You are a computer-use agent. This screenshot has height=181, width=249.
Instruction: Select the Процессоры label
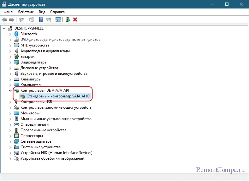[32, 136]
